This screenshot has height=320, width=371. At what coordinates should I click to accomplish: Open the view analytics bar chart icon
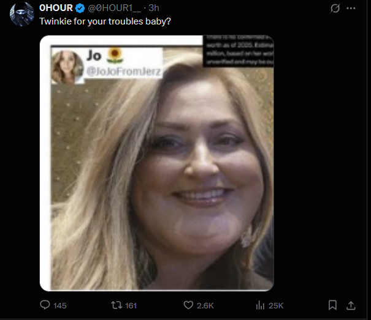(260, 305)
